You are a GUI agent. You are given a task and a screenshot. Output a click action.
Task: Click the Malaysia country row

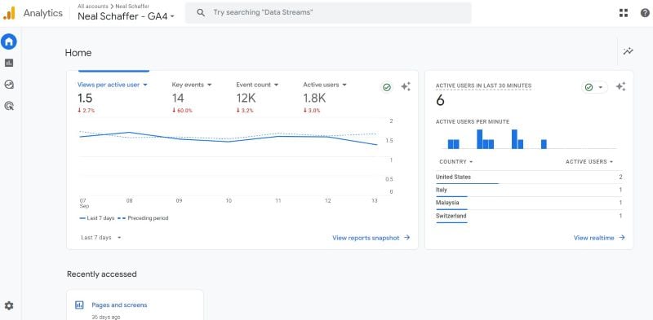click(529, 204)
